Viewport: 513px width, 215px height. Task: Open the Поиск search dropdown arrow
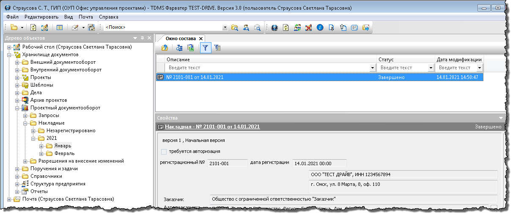[225, 27]
